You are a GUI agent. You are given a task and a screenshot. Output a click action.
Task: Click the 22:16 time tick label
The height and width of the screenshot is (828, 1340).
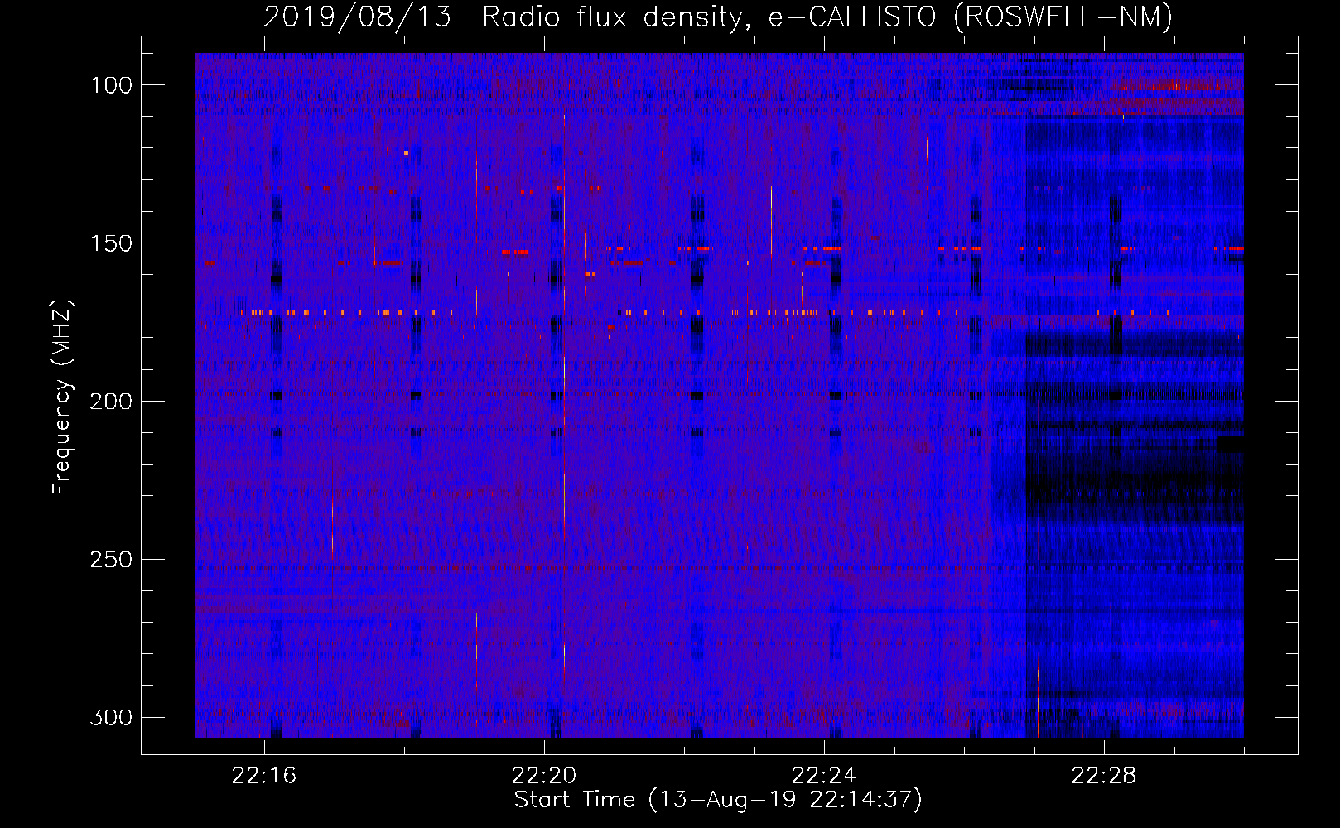(264, 776)
